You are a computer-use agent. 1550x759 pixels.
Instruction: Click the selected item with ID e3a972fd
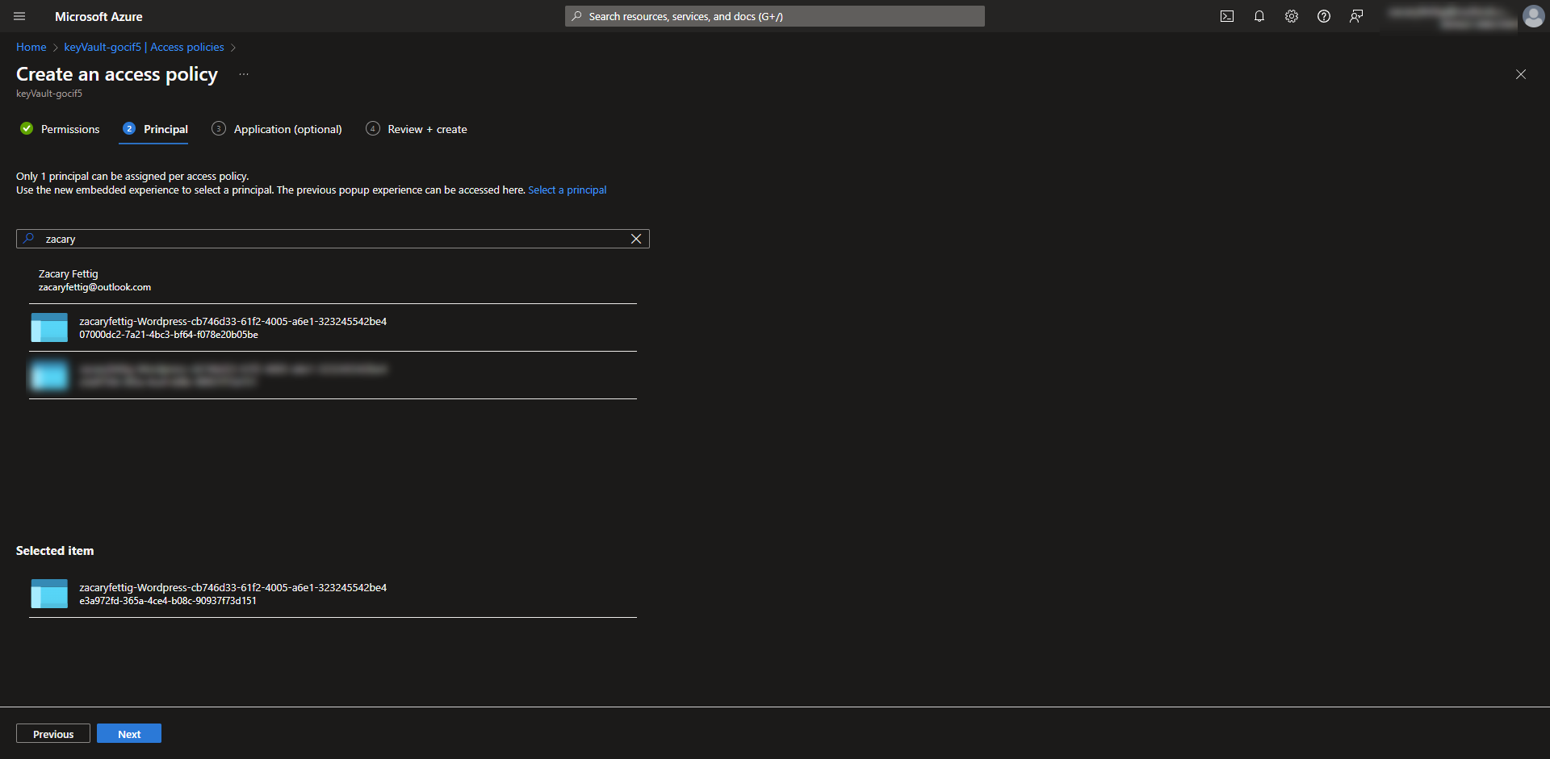[333, 594]
